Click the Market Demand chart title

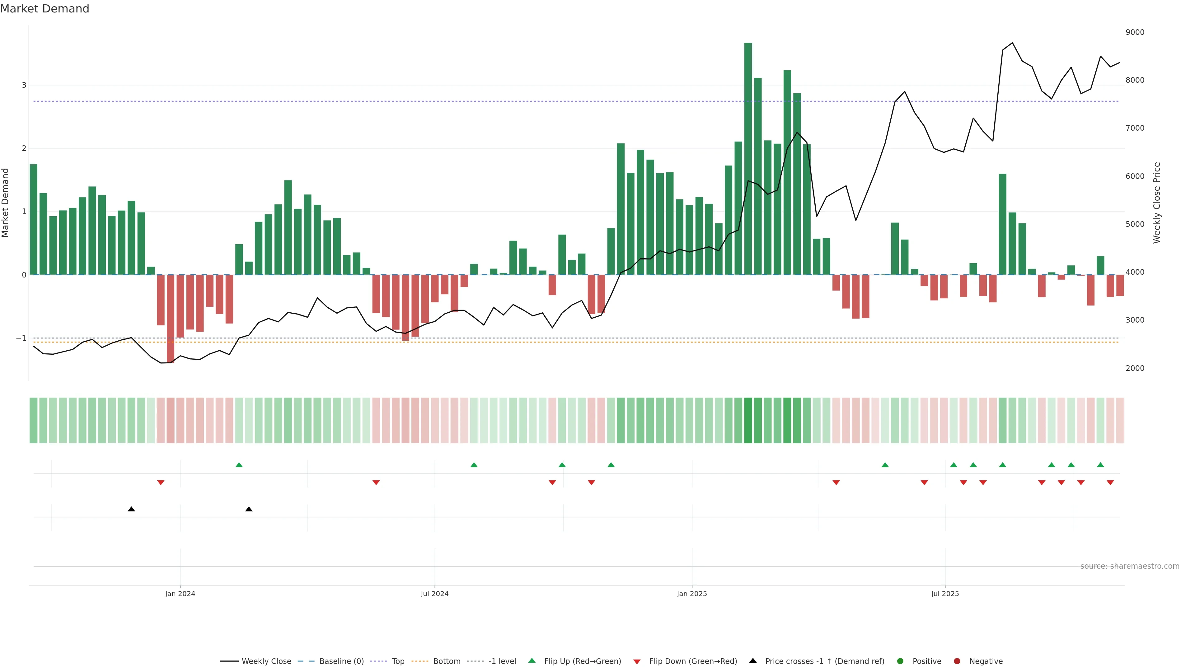pyautogui.click(x=45, y=9)
